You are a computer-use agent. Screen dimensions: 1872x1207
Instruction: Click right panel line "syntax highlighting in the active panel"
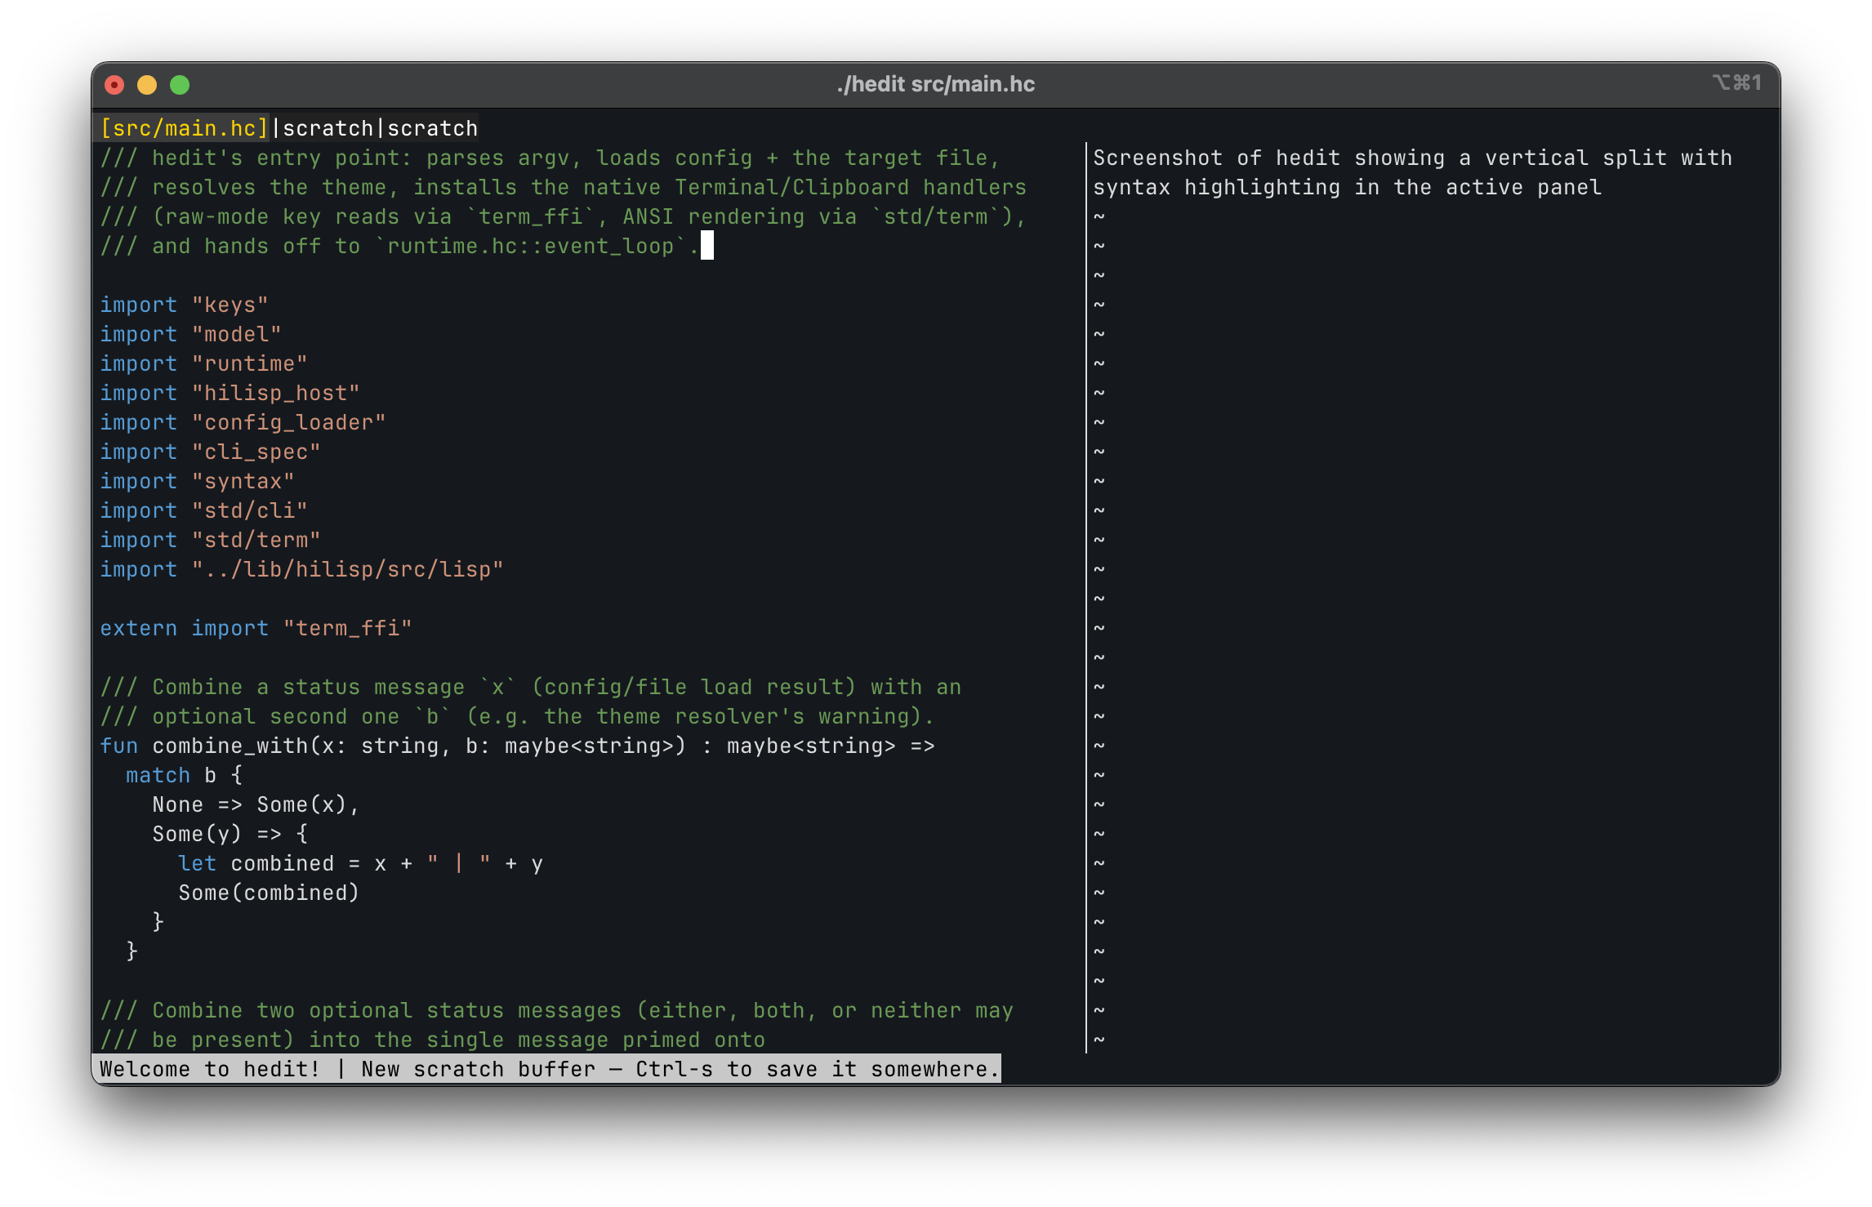[1348, 187]
